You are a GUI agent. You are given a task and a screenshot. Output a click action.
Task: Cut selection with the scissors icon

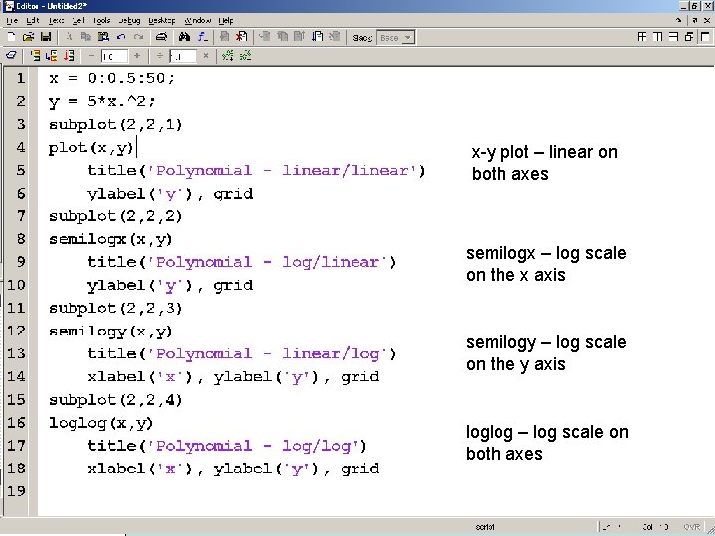(x=70, y=37)
